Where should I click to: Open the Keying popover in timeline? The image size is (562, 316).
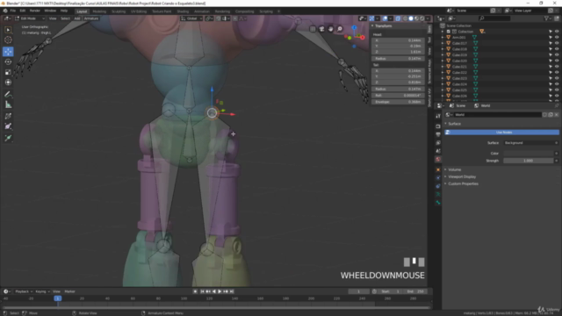42,291
